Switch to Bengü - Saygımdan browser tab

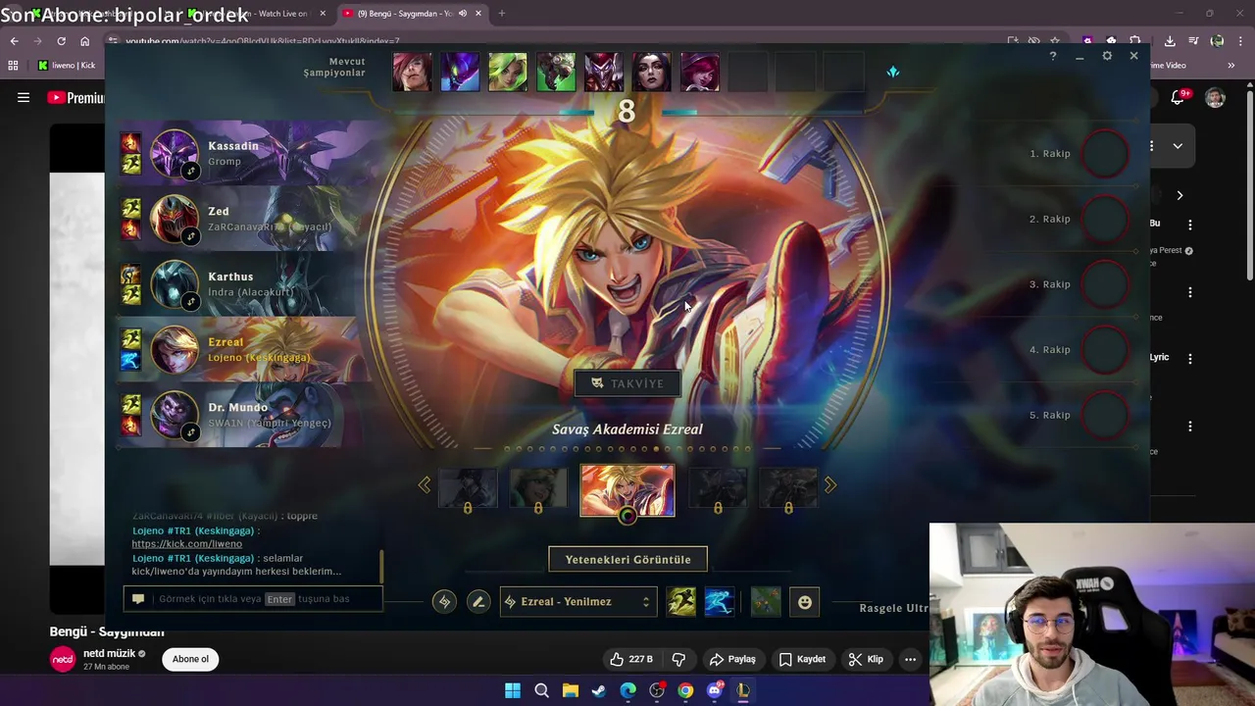[412, 14]
